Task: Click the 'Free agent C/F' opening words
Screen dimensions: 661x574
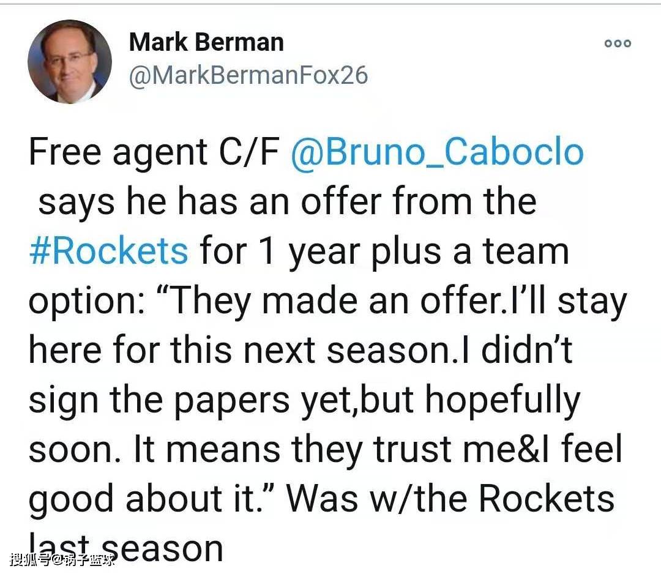Action: tap(154, 152)
